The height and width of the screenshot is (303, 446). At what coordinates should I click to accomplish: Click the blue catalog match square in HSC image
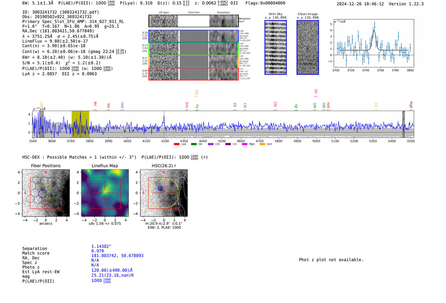[160, 189]
